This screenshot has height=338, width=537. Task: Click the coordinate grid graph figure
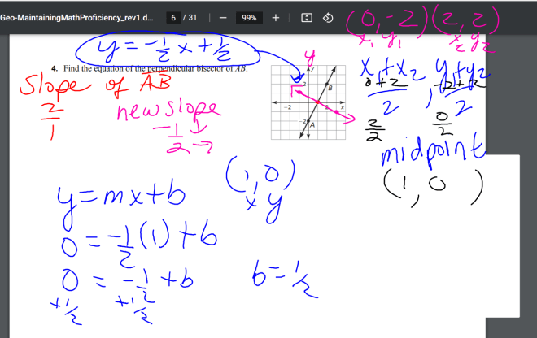click(x=308, y=103)
